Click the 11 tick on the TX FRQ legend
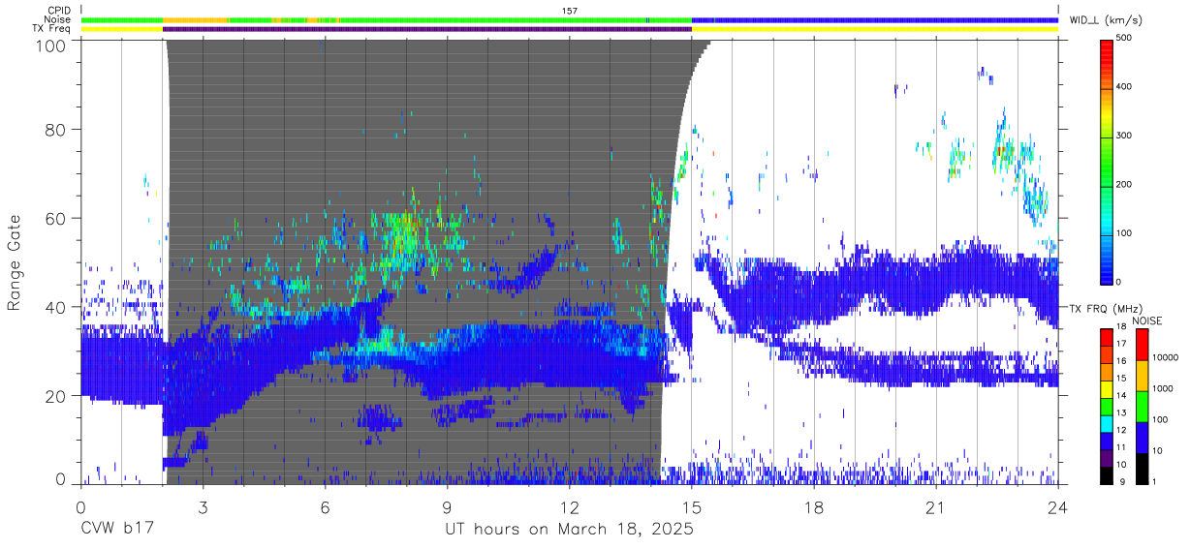 coord(1121,448)
